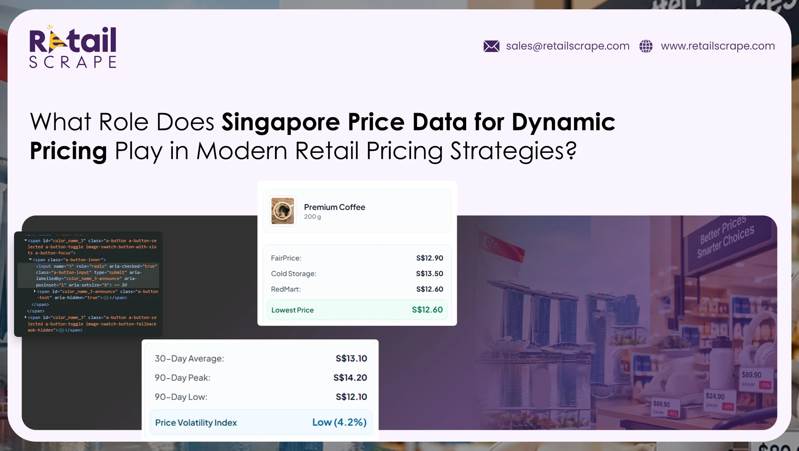Click the S$13.10 average value
Screen dimensions: 799x451
tap(351, 358)
